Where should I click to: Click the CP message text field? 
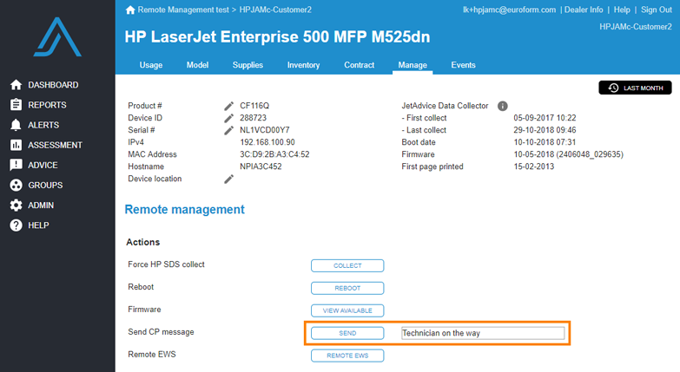(482, 333)
